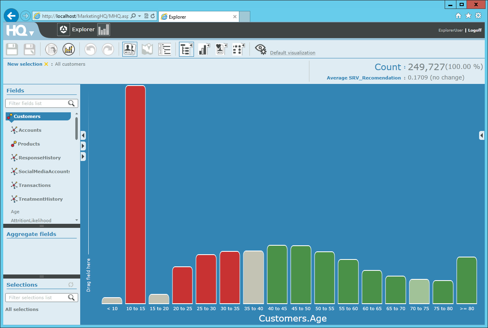
Task: Collapse the left panel using the side chevron
Action: 83,135
